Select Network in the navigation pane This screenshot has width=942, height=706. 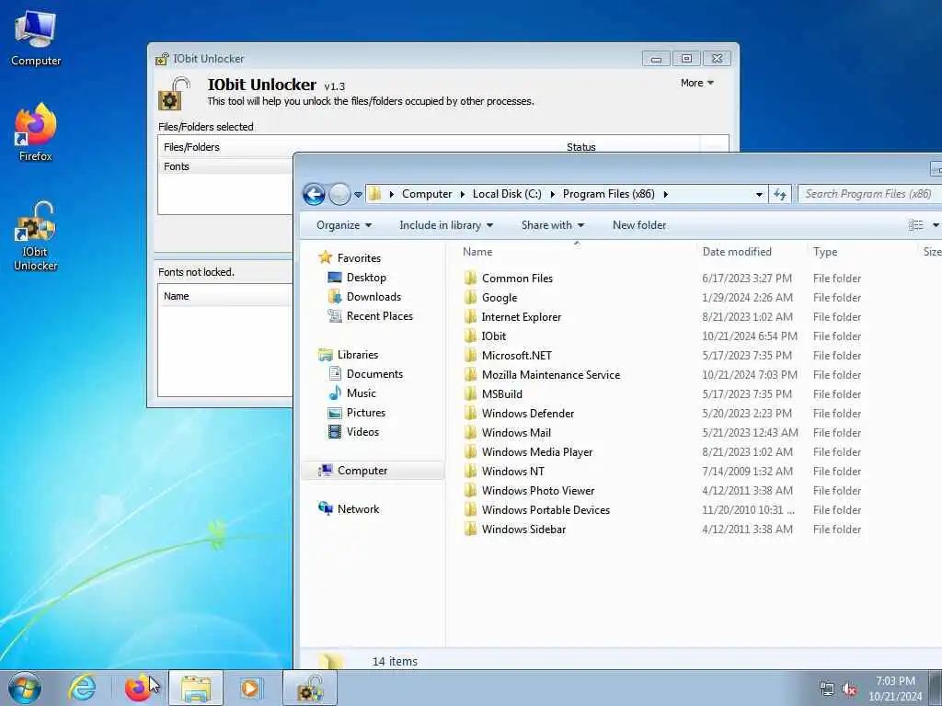click(x=358, y=509)
